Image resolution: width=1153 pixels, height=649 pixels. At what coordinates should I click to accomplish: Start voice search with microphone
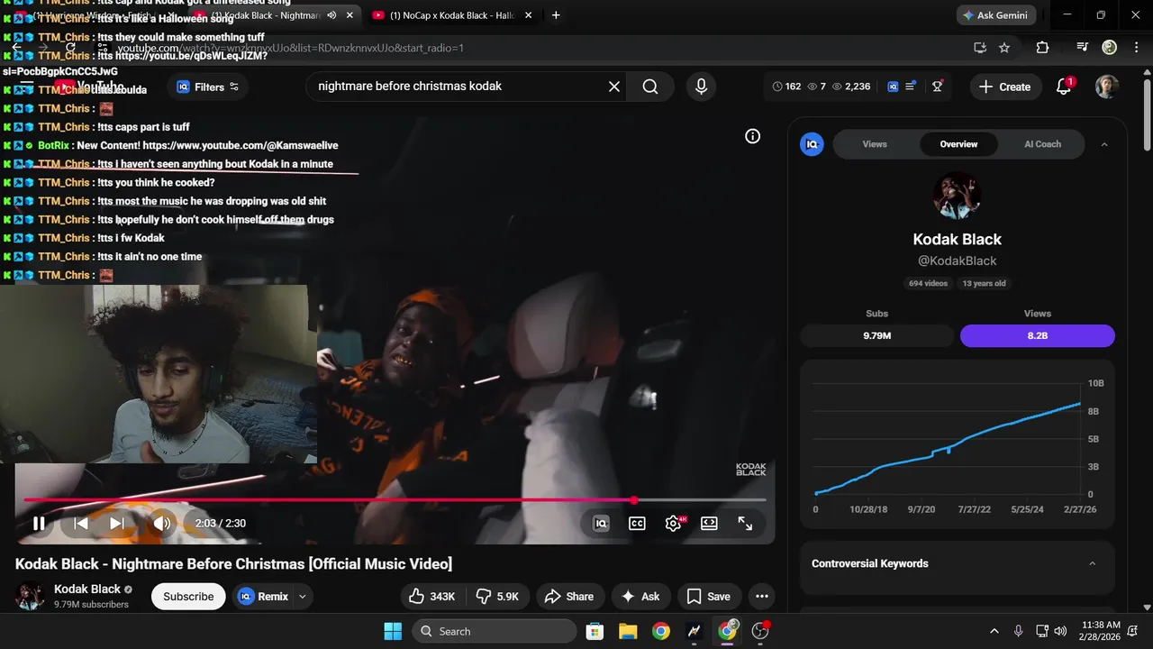click(x=701, y=87)
